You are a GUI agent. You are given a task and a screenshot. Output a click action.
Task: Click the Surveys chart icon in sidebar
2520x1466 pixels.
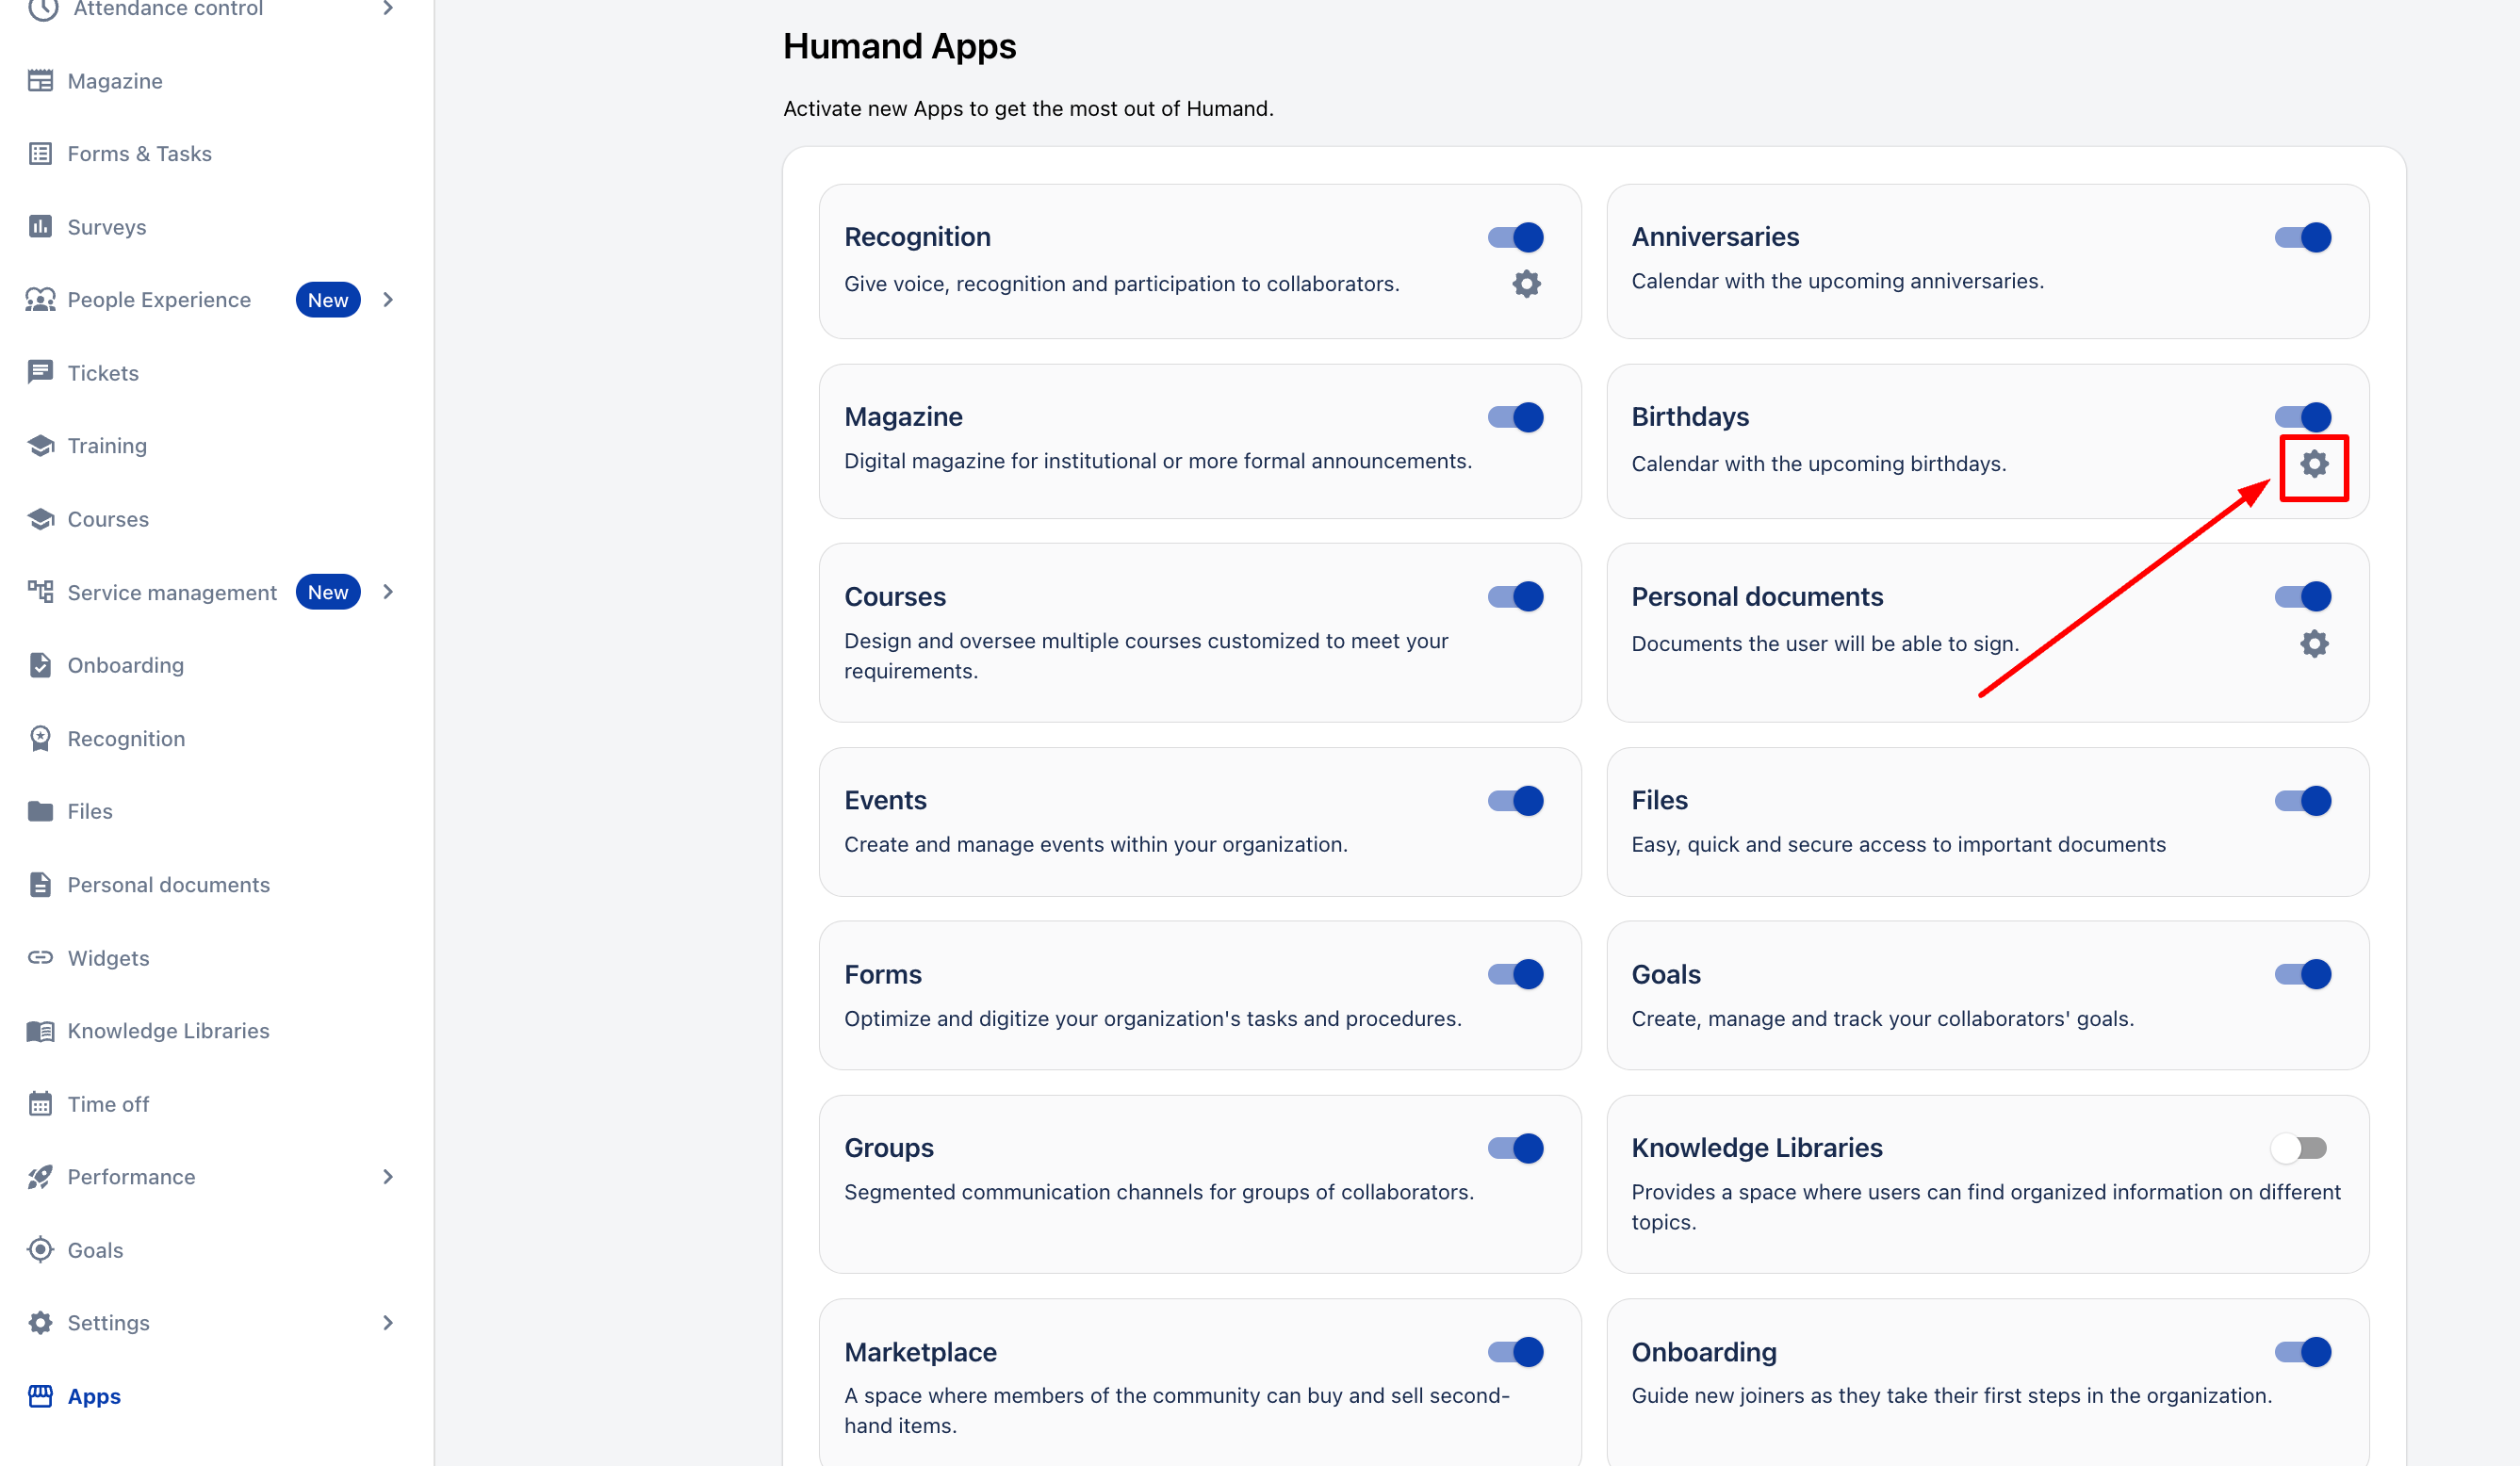(x=40, y=227)
